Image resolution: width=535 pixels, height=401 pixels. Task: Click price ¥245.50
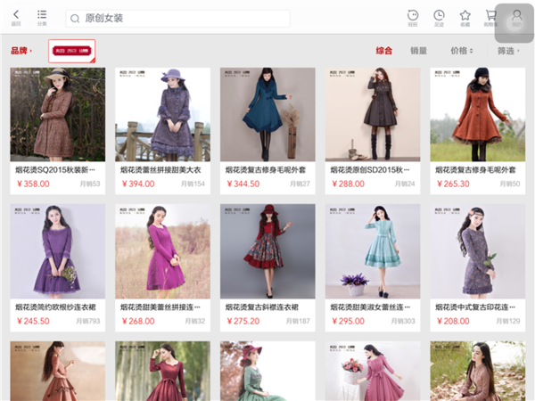coord(33,321)
